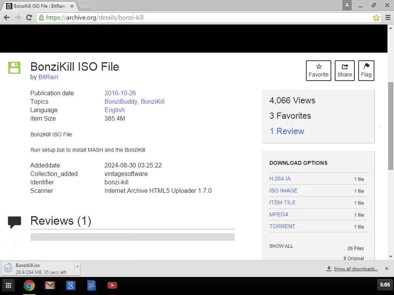Click SHOW ALL download options
This screenshot has height=295, width=394.
tap(281, 246)
